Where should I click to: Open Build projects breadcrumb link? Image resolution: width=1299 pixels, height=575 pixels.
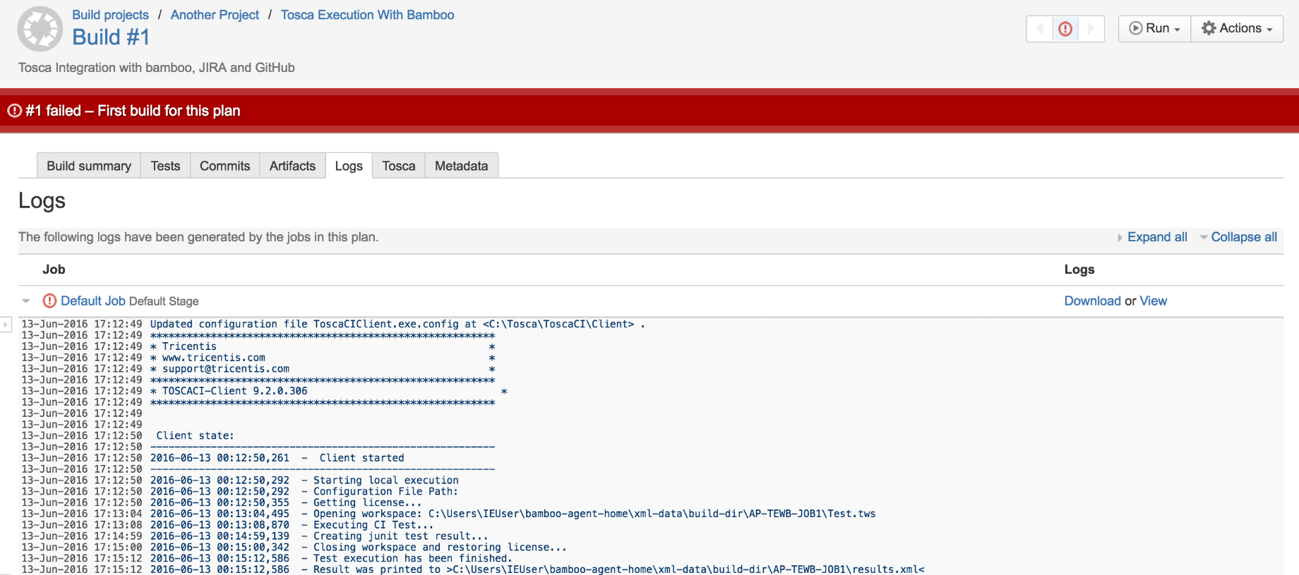110,15
